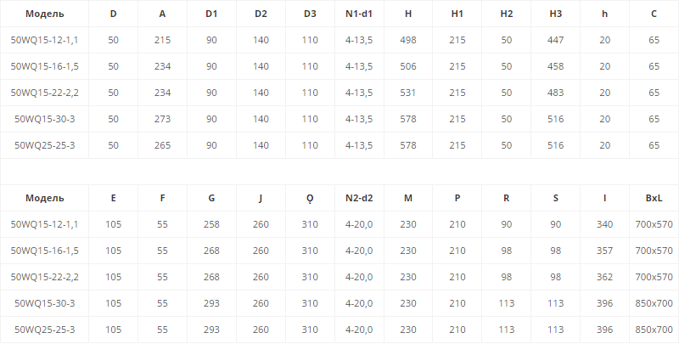This screenshot has height=344, width=679.
Task: Select the D1 column header
Action: (211, 14)
